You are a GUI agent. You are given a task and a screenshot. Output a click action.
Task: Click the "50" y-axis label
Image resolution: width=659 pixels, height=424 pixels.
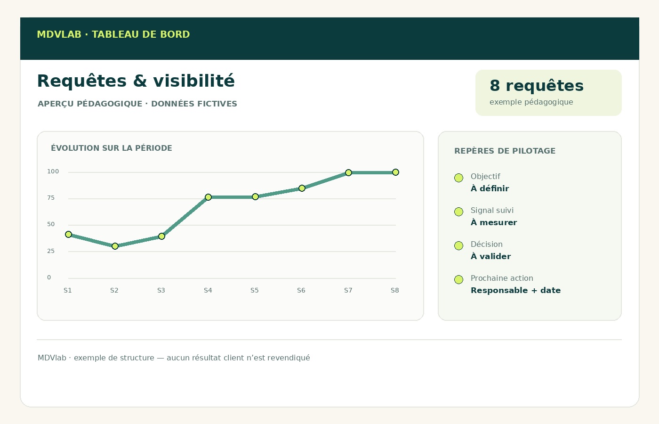click(51, 224)
